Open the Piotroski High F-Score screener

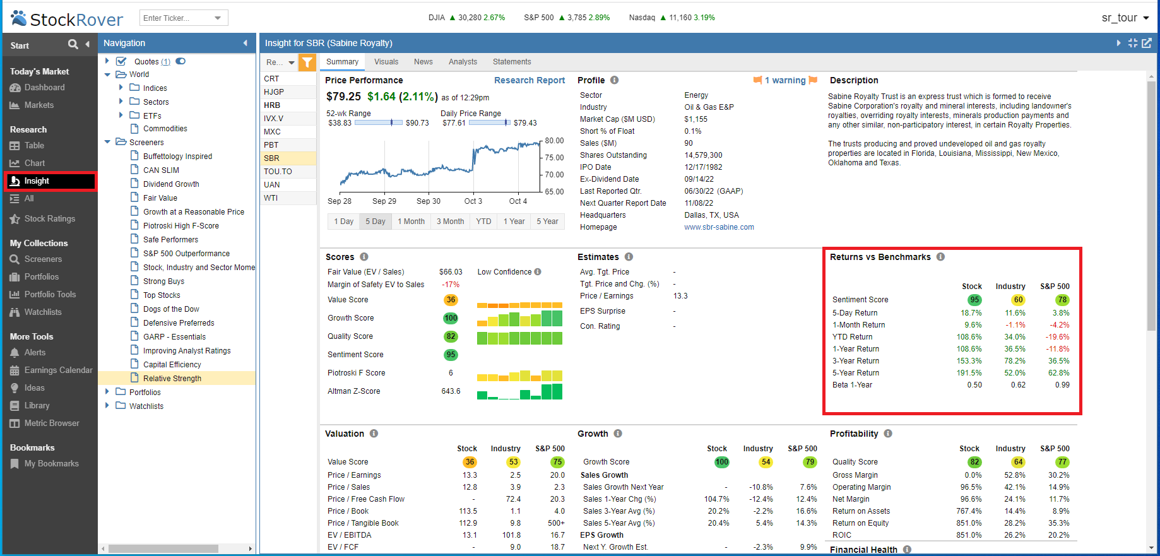(181, 226)
